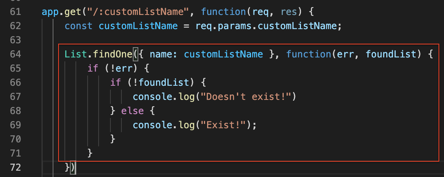The height and width of the screenshot is (177, 444).
Task: Click line number 62 in the gutter
Action: click(x=15, y=26)
